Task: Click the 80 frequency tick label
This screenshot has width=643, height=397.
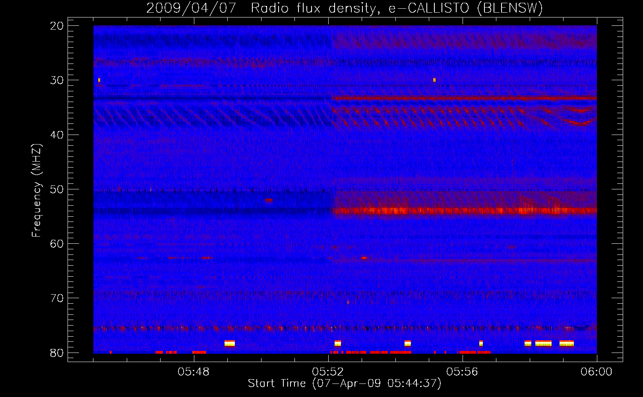Action: click(x=57, y=353)
